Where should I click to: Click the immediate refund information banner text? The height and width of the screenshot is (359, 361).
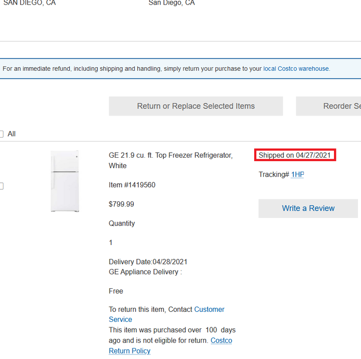[x=166, y=69]
